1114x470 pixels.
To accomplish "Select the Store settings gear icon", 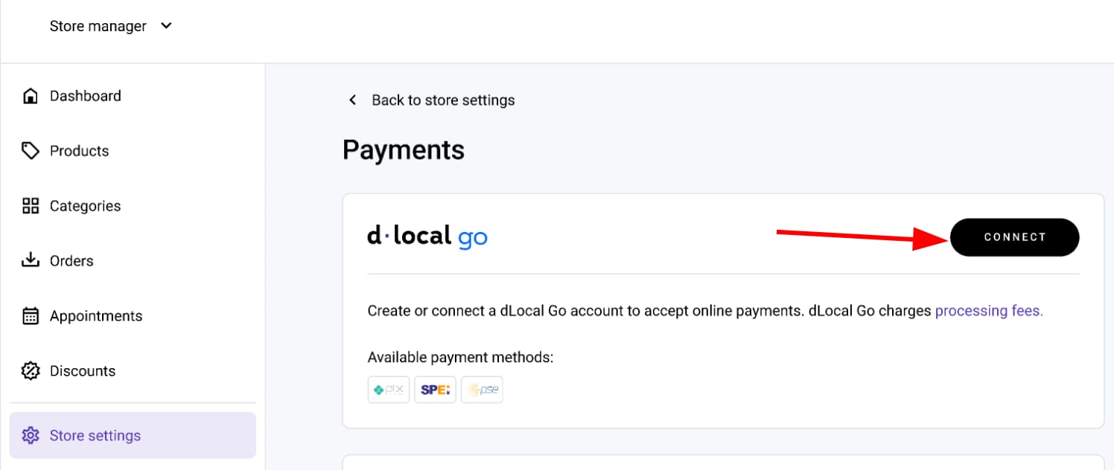I will tap(31, 436).
